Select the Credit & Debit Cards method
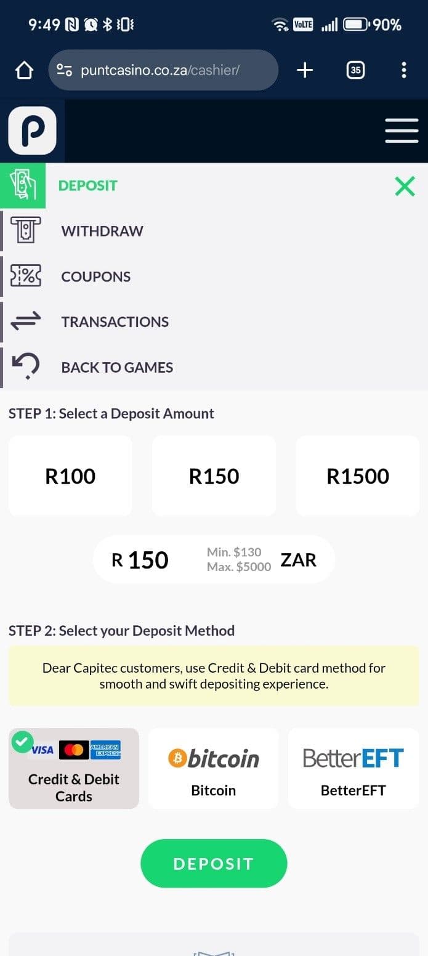This screenshot has width=428, height=956. point(73,768)
